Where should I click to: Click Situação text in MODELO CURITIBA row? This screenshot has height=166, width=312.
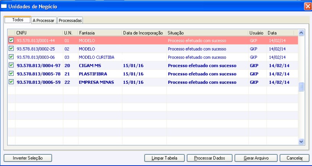tap(197, 57)
